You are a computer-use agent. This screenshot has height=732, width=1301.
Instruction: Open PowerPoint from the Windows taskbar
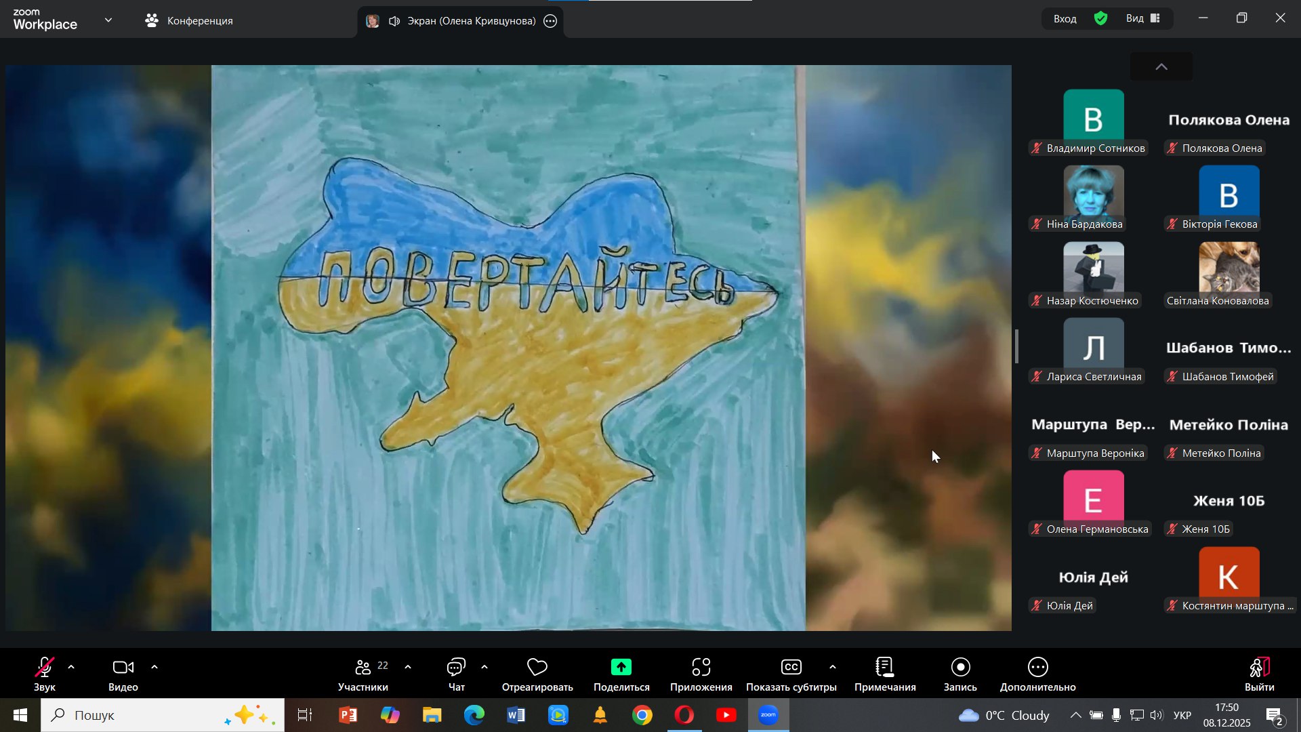tap(348, 716)
